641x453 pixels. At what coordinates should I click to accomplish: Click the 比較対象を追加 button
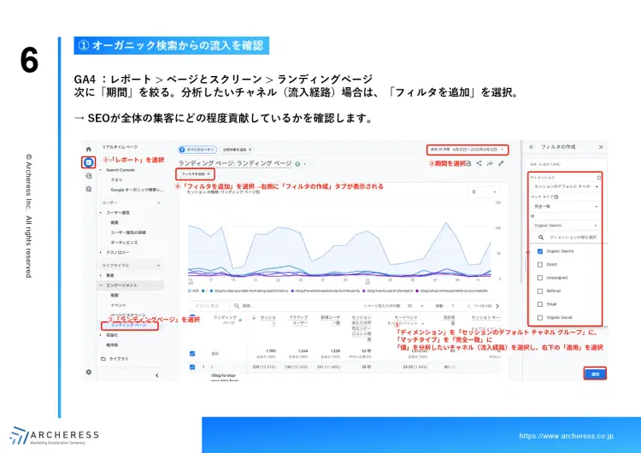(x=237, y=150)
